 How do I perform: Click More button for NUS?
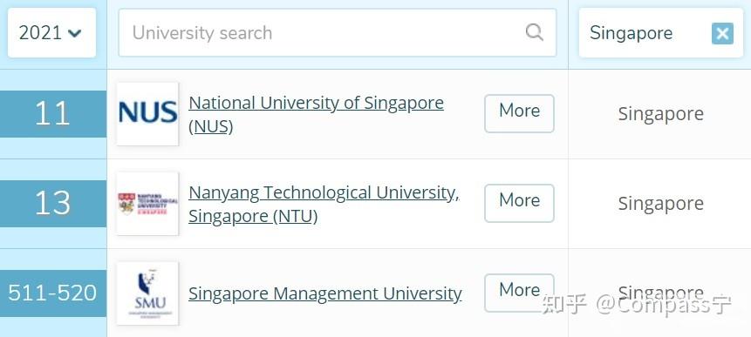click(519, 113)
